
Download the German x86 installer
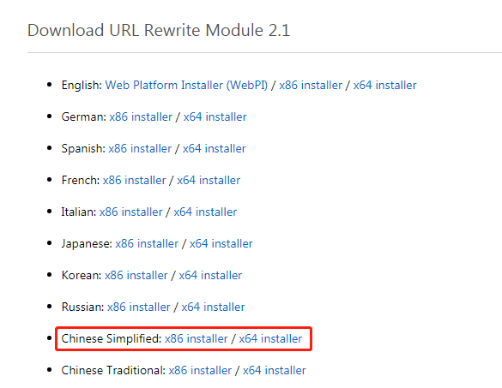point(141,117)
